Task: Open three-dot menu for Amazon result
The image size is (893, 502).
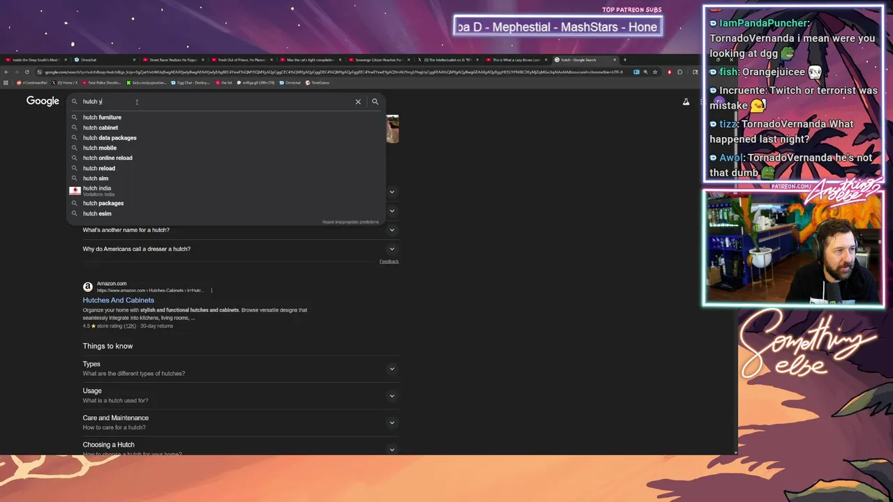Action: click(x=211, y=291)
